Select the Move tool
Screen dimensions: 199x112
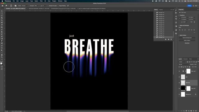(x=2, y=11)
